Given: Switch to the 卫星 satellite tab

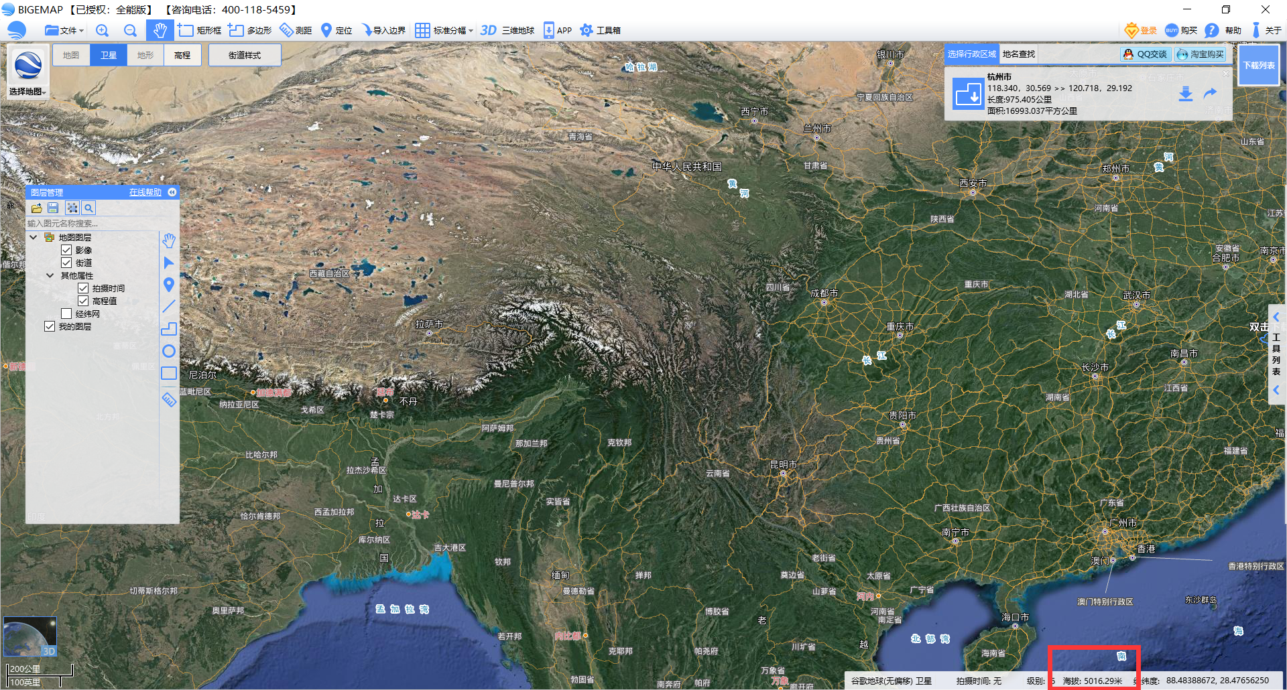Looking at the screenshot, I should (x=109, y=55).
